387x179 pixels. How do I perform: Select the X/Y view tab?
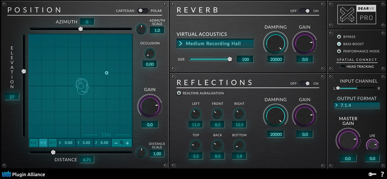click(x=53, y=143)
